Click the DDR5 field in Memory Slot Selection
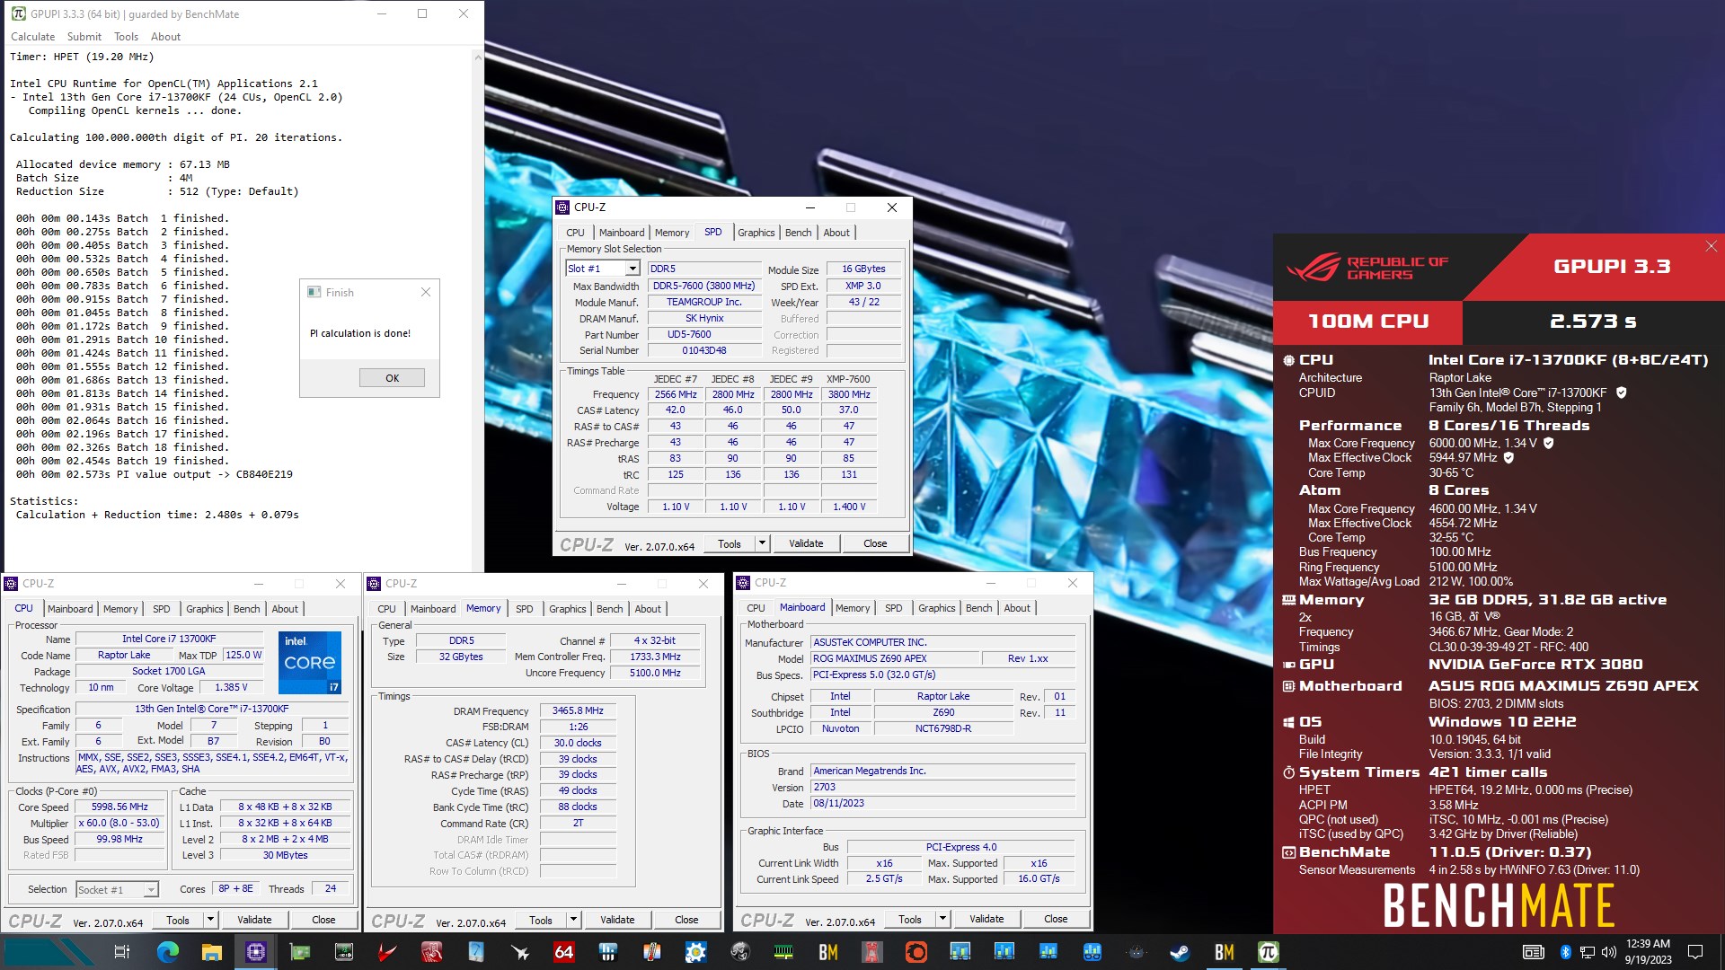Viewport: 1725px width, 970px height. click(703, 269)
